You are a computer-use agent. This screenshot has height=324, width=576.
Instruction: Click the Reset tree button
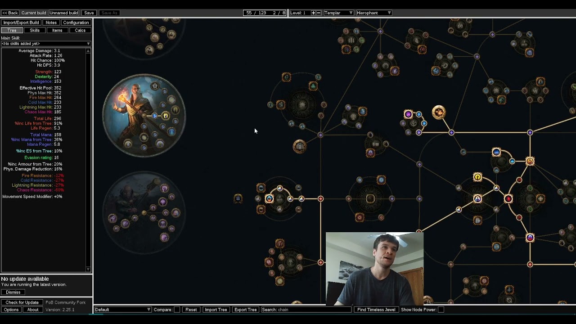(191, 310)
